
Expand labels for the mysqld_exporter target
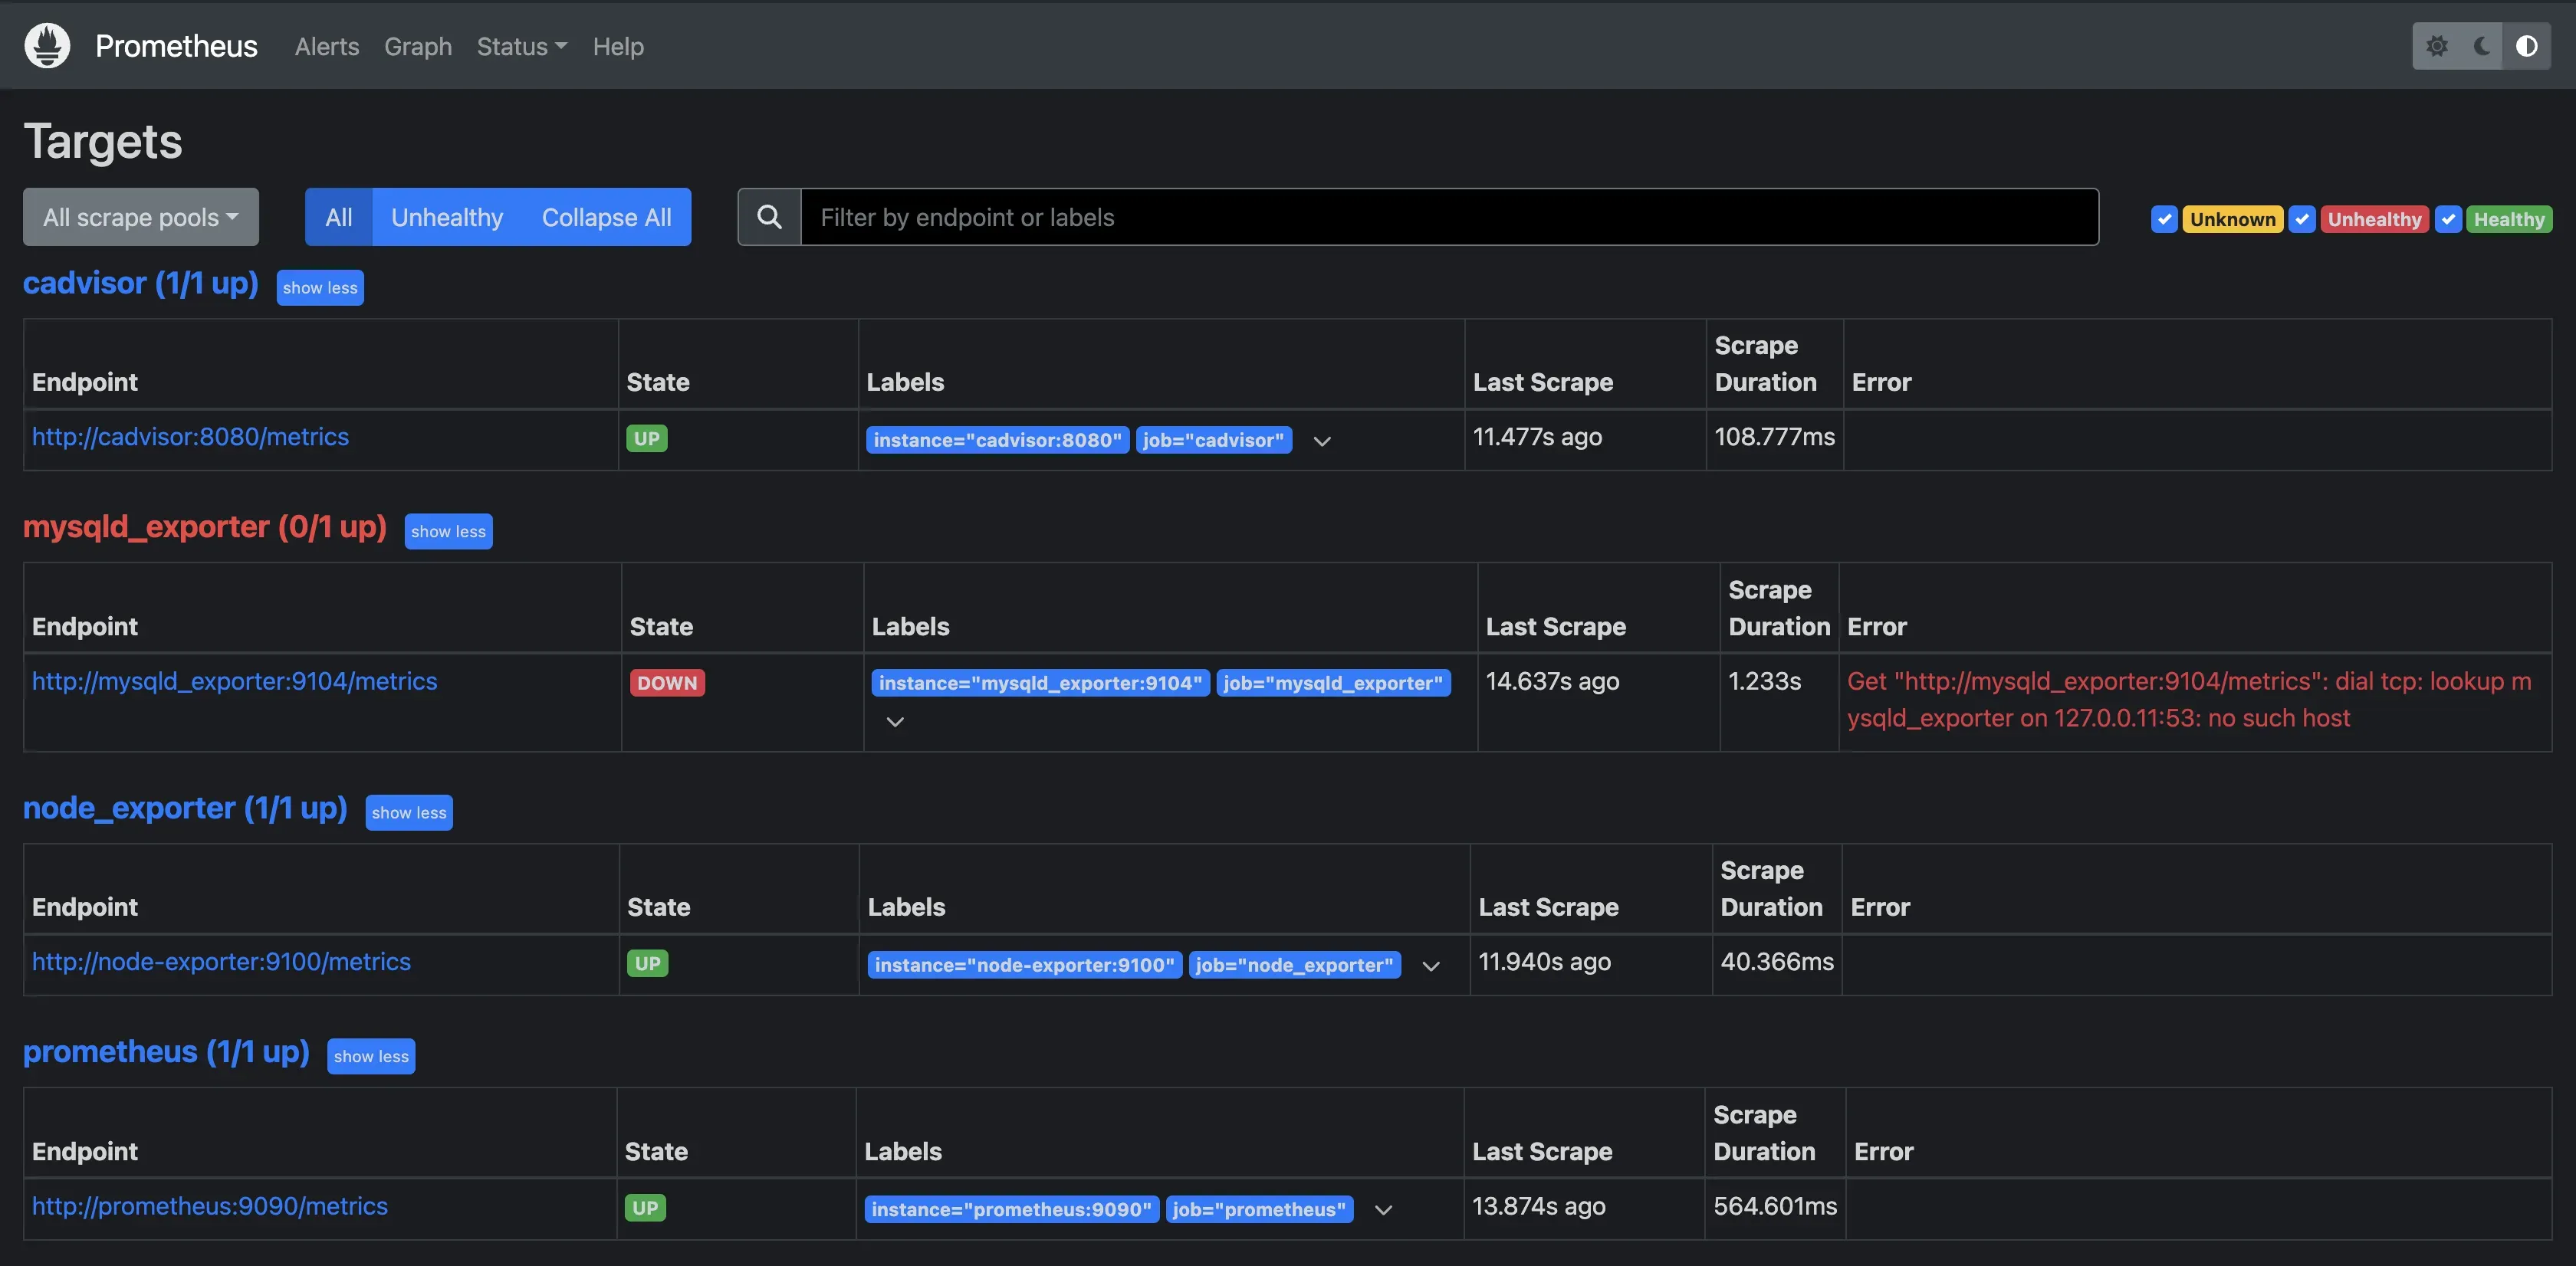pos(894,721)
